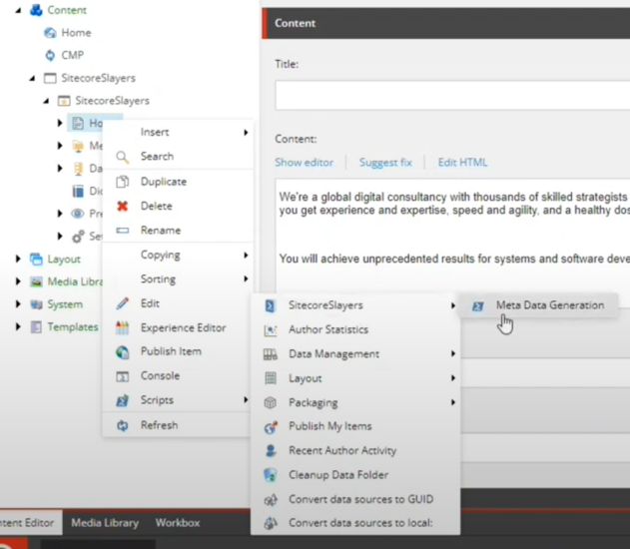Screen dimensions: 630x549
Task: Click the Cleanup Data Folder icon
Action: pyautogui.click(x=270, y=475)
